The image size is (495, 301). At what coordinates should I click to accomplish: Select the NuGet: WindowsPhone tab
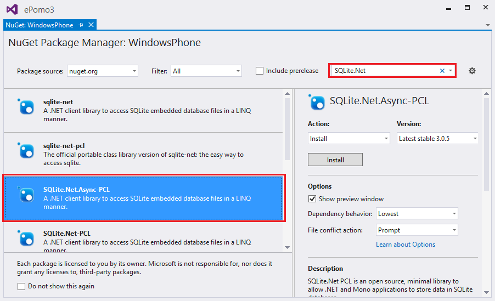39,25
